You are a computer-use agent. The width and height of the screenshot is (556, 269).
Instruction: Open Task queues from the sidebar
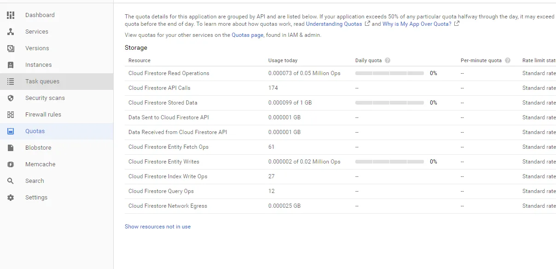pos(42,82)
